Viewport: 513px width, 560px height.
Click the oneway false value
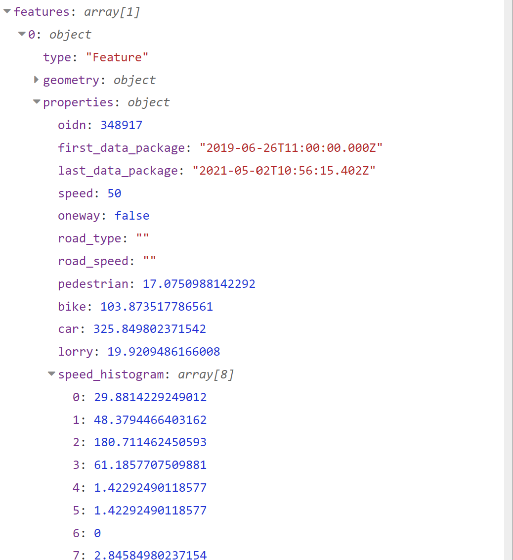(131, 215)
